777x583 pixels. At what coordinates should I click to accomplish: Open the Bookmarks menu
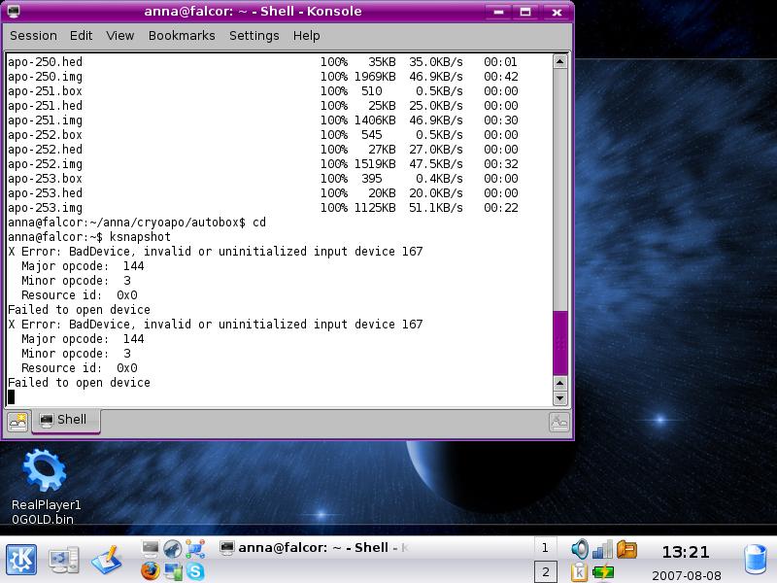pos(182,35)
